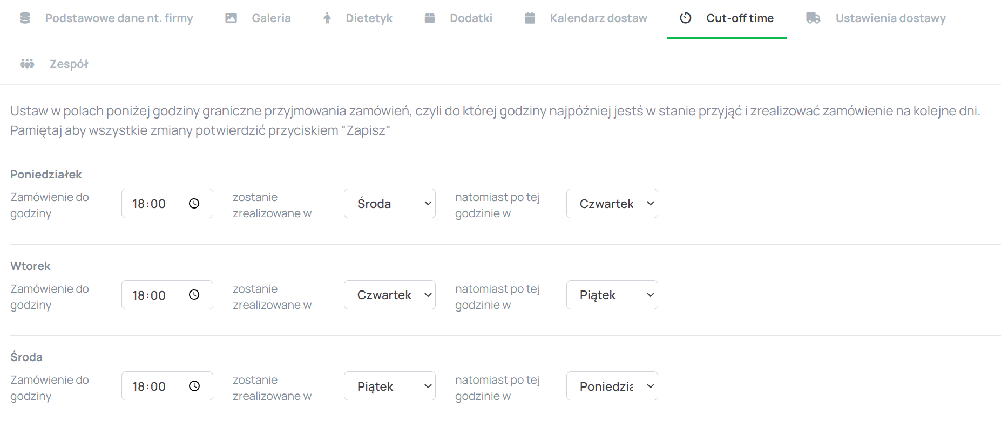Select the Cut-off time tab

pyautogui.click(x=739, y=18)
